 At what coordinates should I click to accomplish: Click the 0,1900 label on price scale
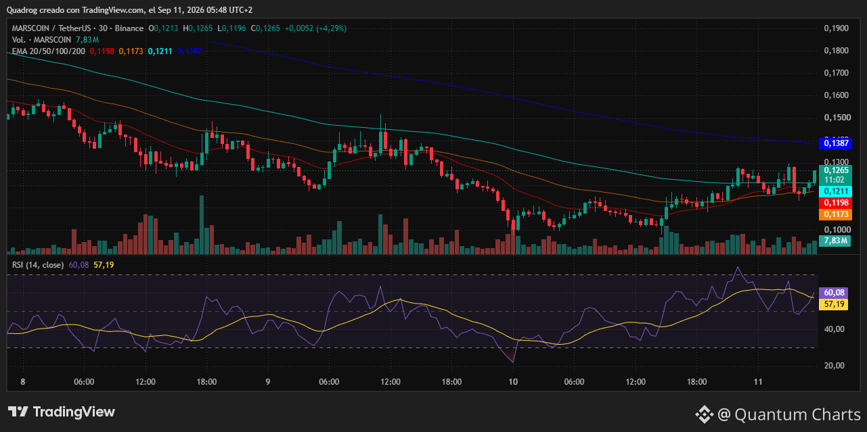[836, 28]
